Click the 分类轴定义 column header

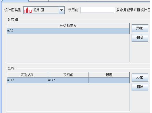[68, 26]
